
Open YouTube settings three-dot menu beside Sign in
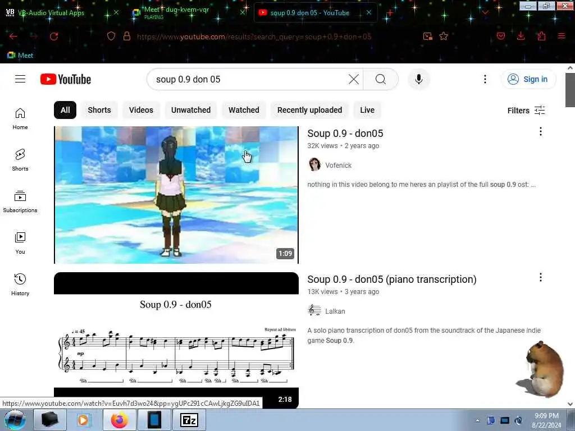coord(485,79)
